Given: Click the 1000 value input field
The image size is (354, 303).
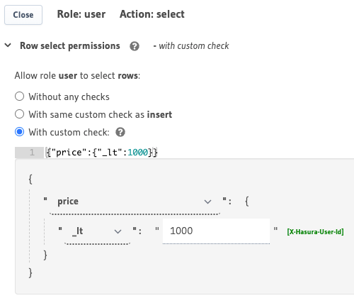Looking at the screenshot, I should tap(216, 231).
